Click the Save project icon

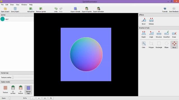point(15,9)
